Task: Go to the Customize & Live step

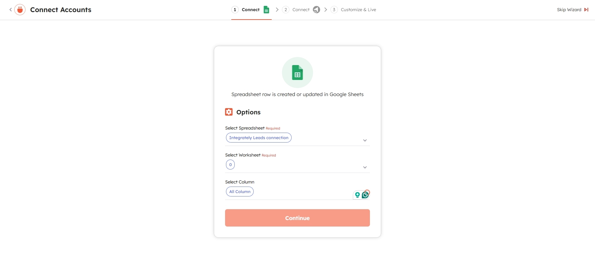Action: point(358,10)
